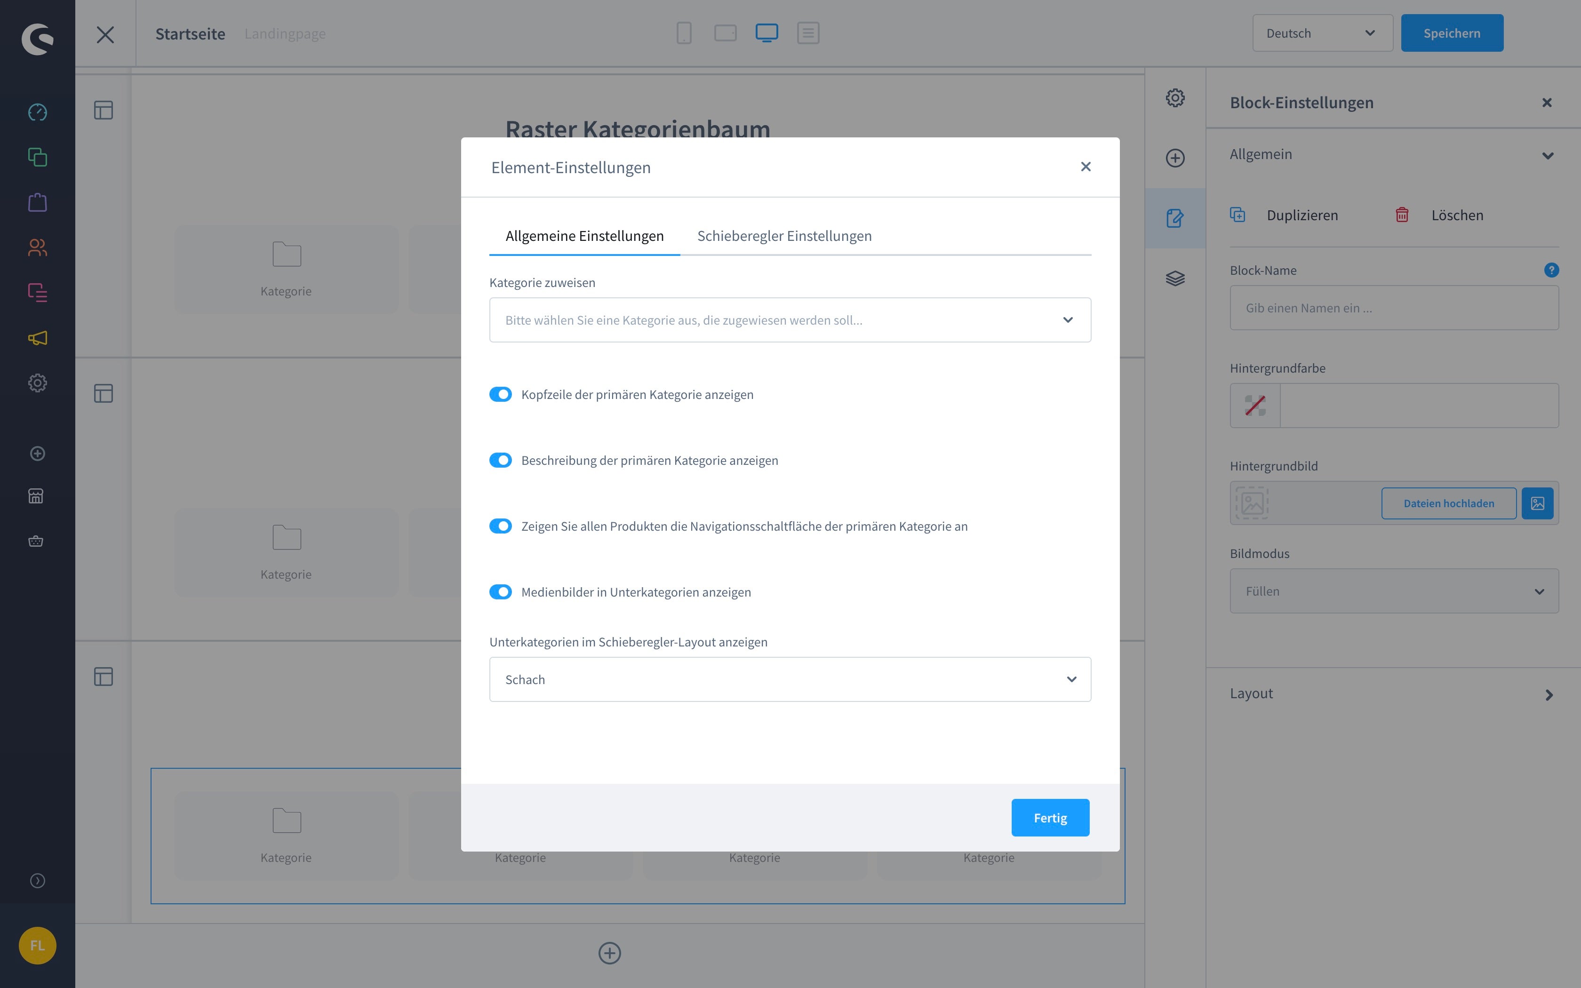Switch to desktop preview view
1581x988 pixels.
point(767,32)
